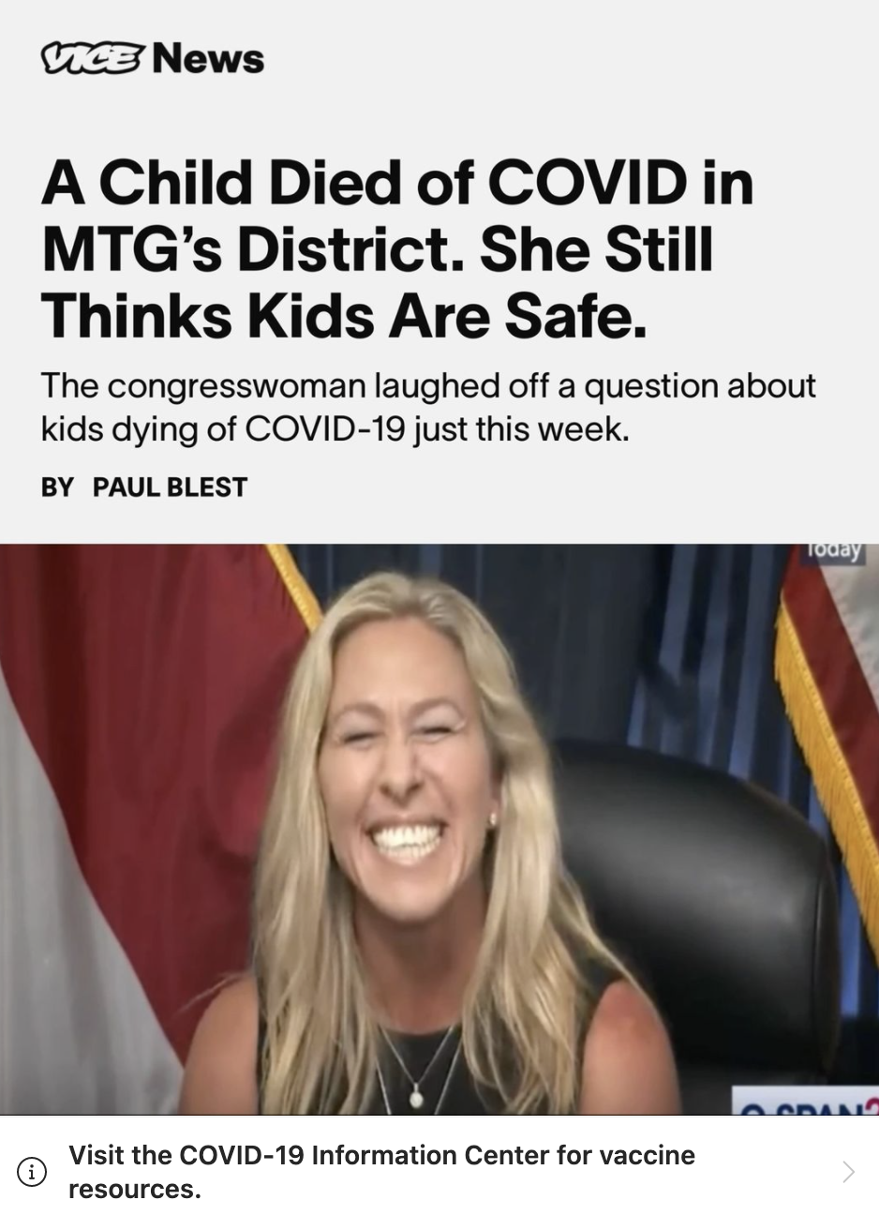This screenshot has width=879, height=1215.
Task: Open the article's lead photo
Action: (x=439, y=829)
